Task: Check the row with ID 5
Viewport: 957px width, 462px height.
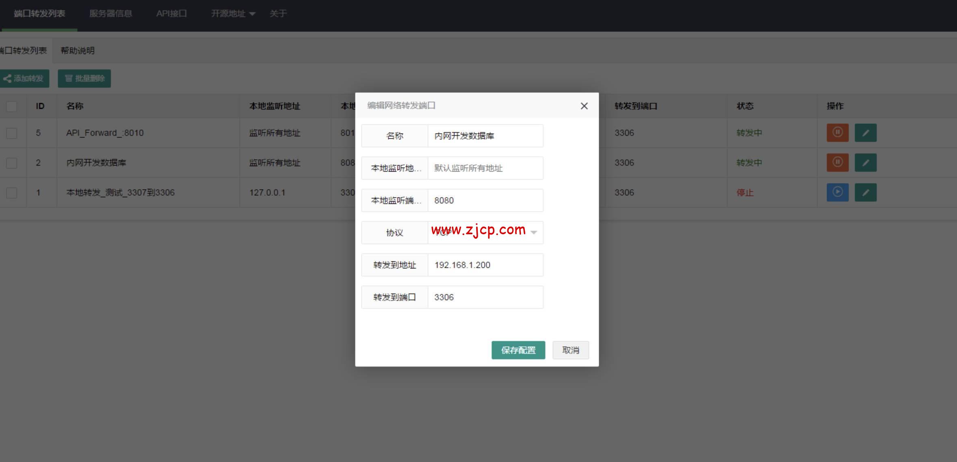Action: 12,133
